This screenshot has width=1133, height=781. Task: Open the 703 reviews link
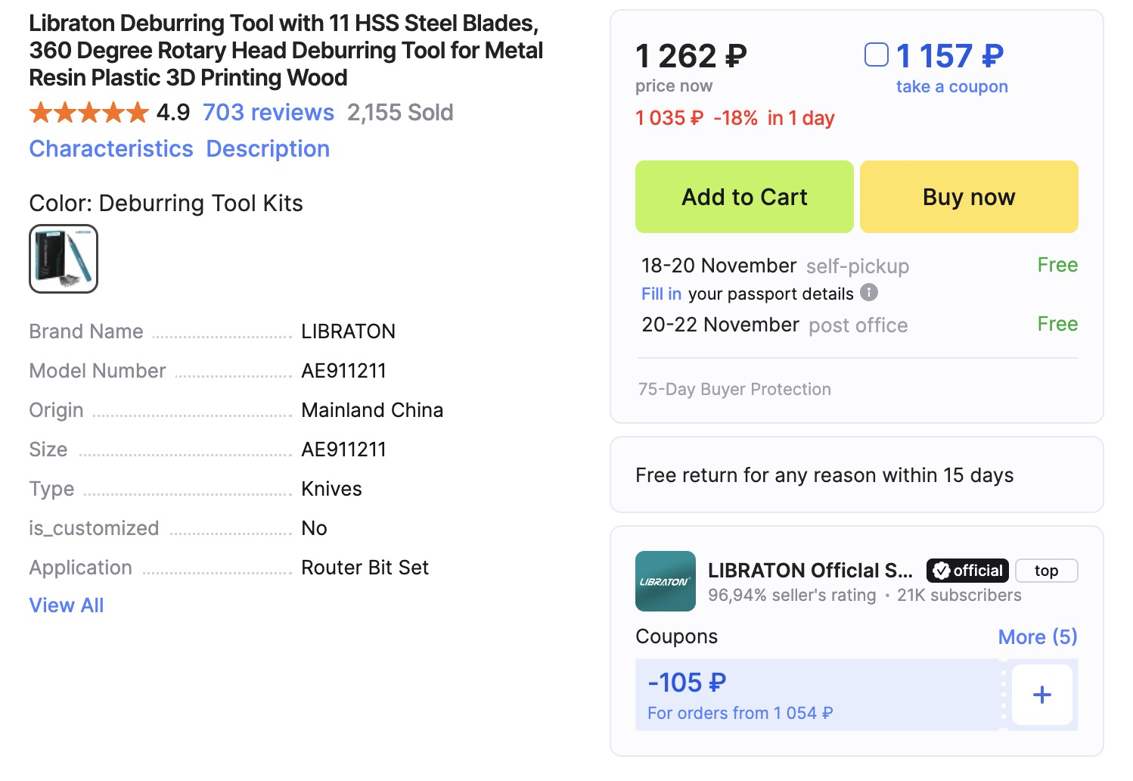click(x=268, y=113)
